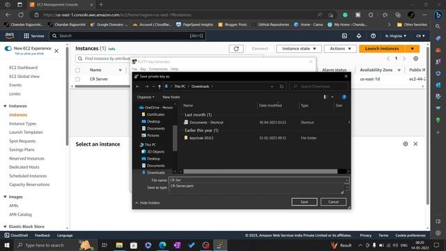Open Spot Requests in sidebar
Viewport: 446px width, 251px height.
(x=22, y=141)
